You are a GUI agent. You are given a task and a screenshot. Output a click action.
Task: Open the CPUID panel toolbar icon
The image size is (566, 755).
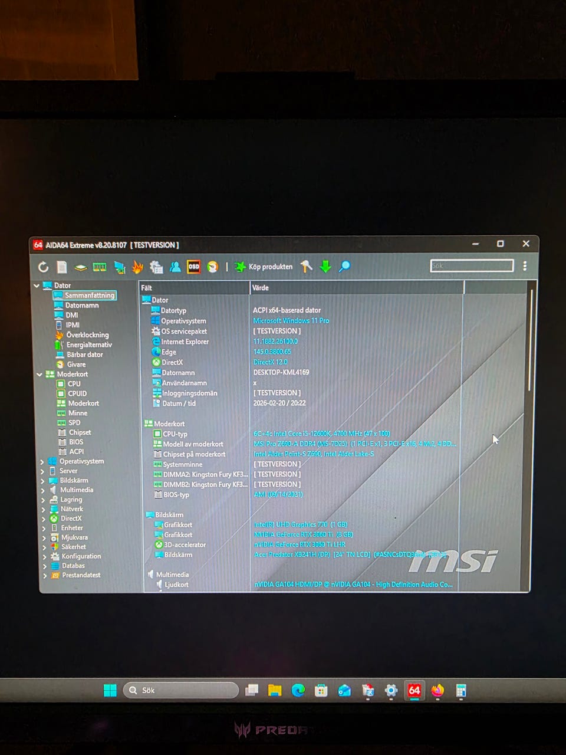tap(156, 267)
